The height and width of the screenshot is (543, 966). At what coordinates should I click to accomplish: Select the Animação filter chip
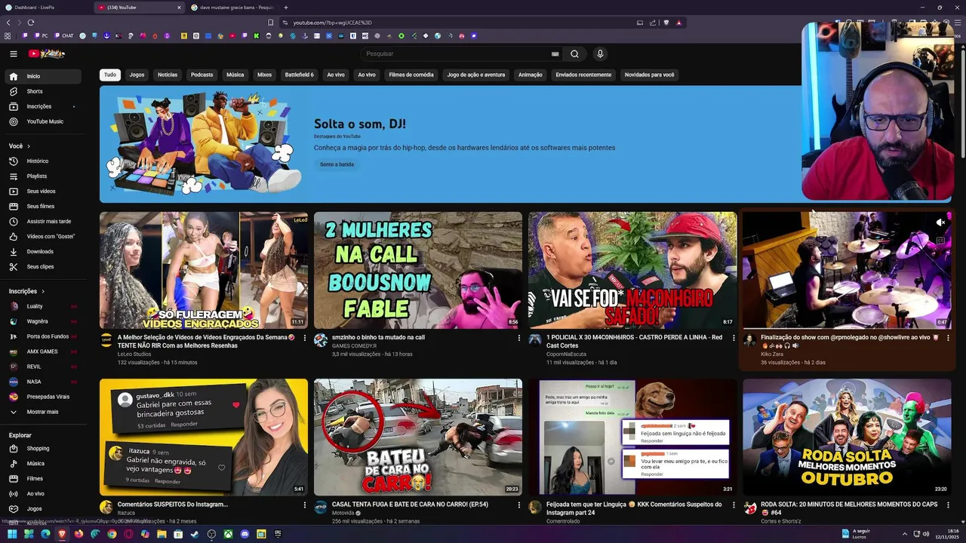pyautogui.click(x=531, y=75)
